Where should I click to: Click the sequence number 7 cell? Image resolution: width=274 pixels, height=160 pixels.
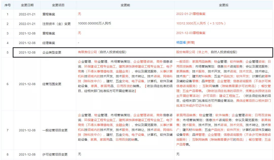click(8, 130)
